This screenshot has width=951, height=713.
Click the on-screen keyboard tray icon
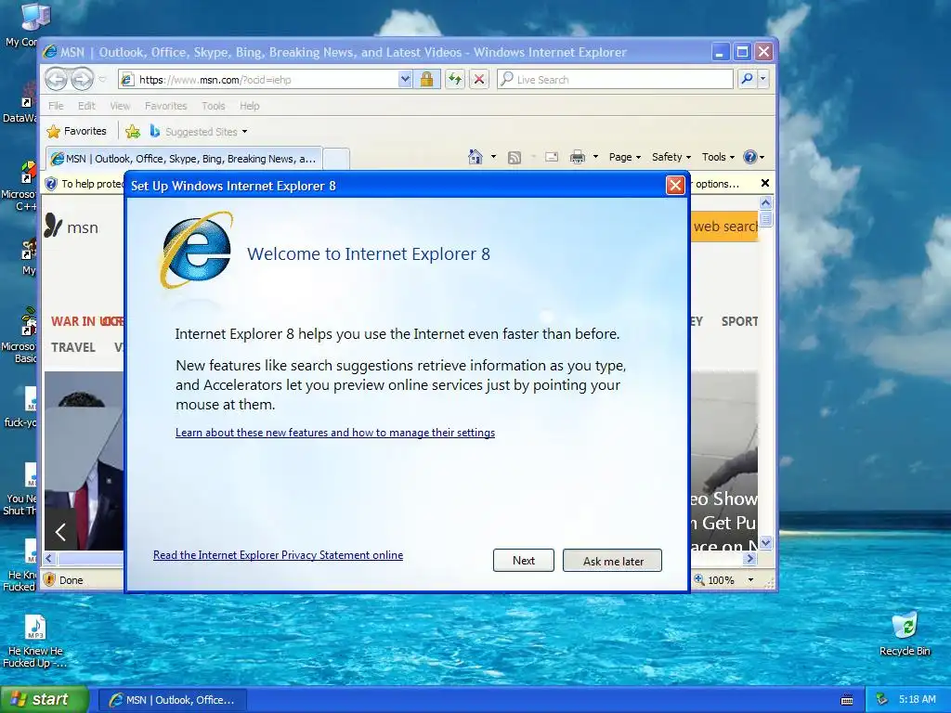point(847,700)
